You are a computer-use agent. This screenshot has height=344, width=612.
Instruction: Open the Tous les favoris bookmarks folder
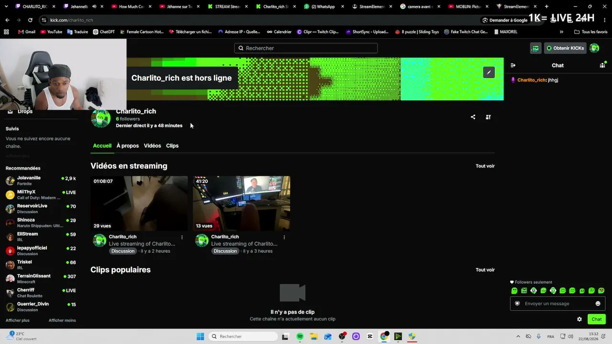590,32
